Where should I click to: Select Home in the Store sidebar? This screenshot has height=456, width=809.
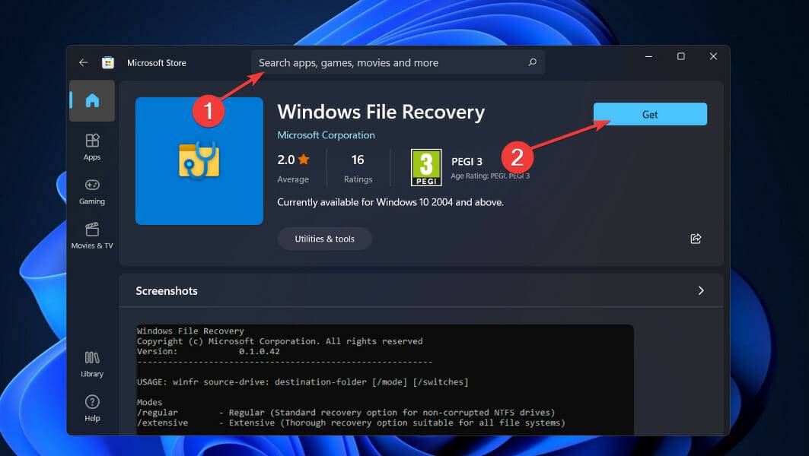[x=91, y=100]
